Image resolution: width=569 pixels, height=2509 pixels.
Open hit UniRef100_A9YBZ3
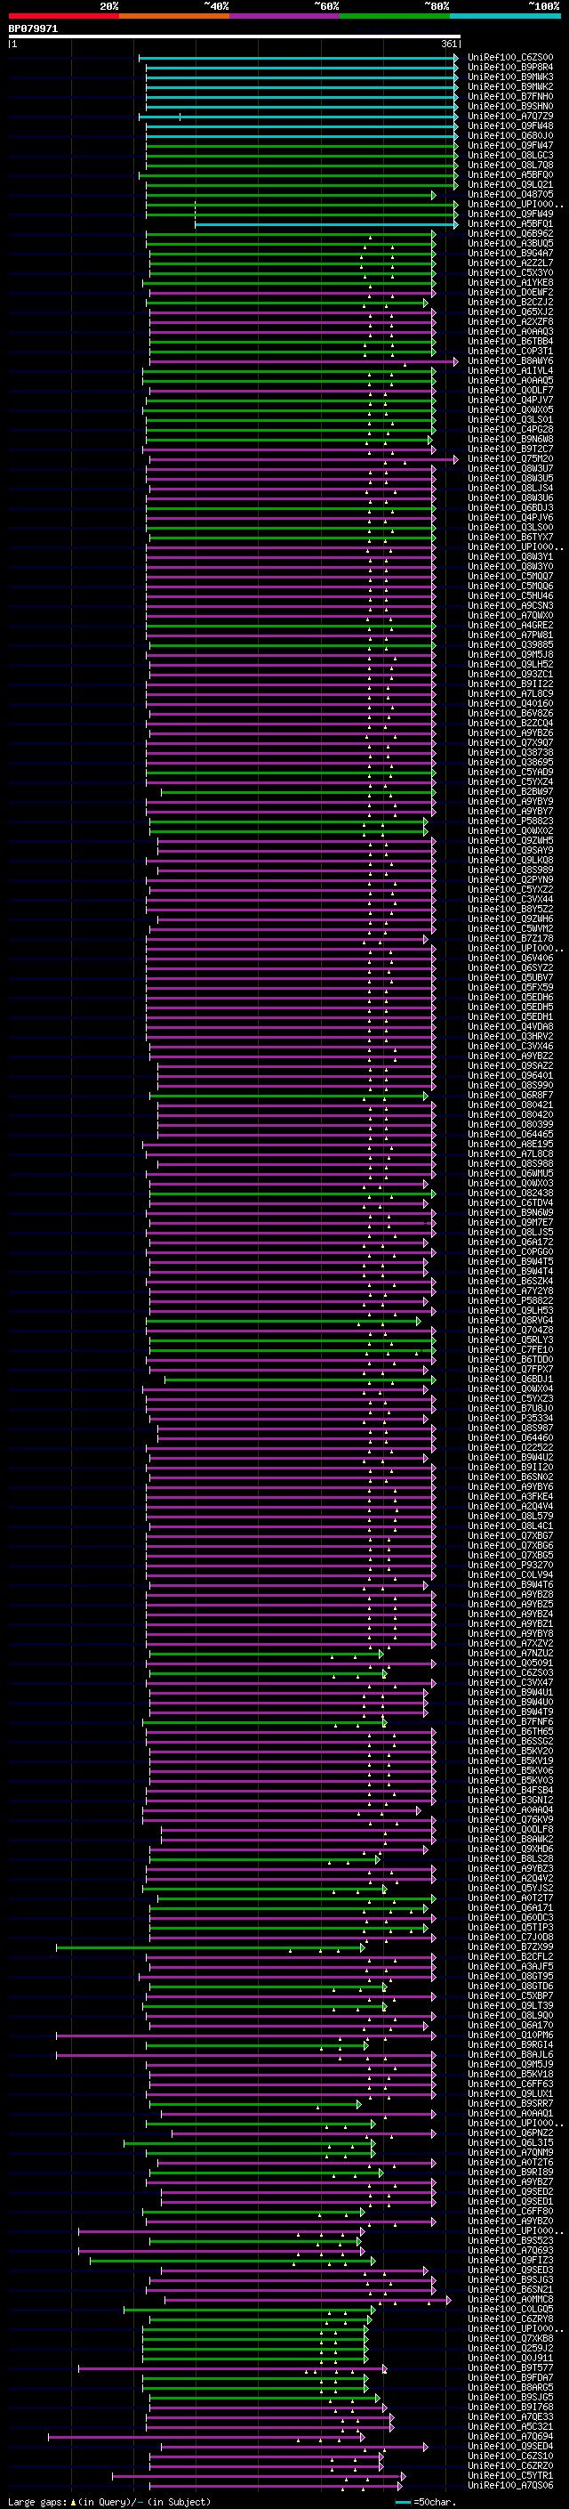510,1869
